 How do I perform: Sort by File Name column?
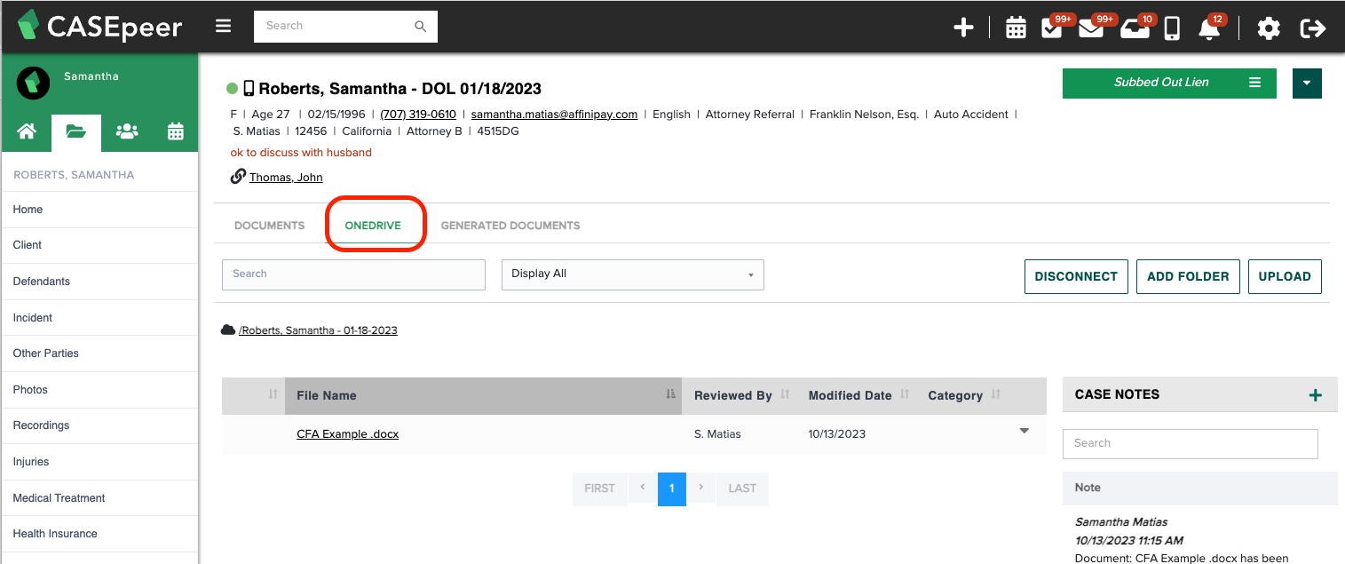483,395
